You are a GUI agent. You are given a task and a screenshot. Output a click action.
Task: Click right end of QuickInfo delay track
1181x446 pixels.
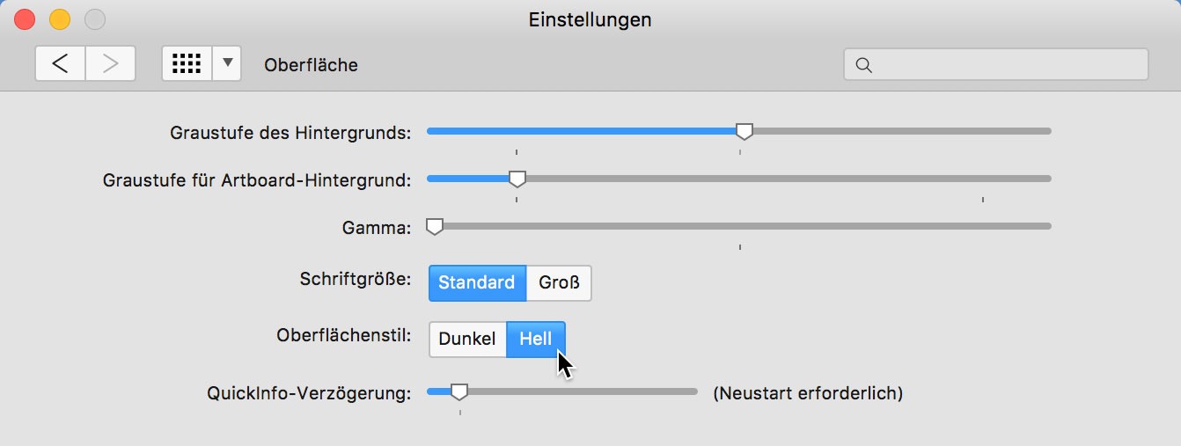coord(692,391)
